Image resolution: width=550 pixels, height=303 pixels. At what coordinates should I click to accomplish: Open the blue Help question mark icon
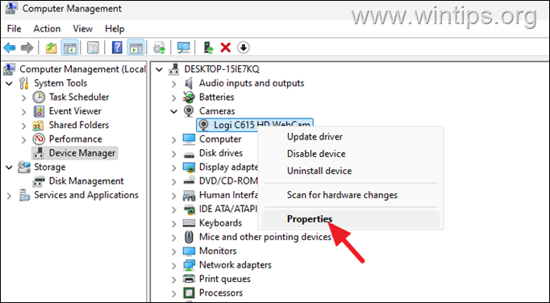pyautogui.click(x=117, y=48)
